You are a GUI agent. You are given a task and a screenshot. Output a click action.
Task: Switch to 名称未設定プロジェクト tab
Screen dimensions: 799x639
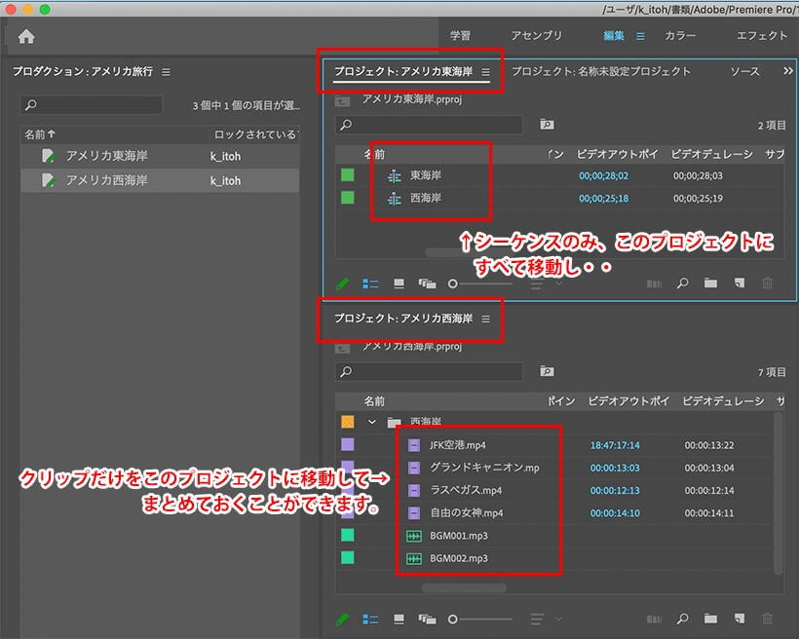coord(601,71)
